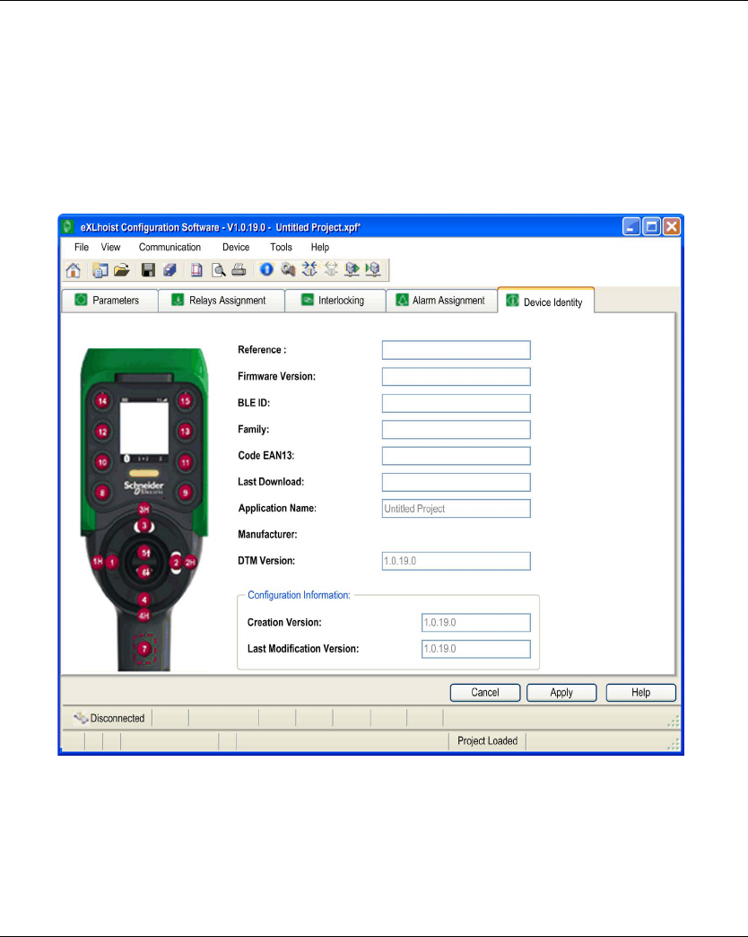Viewport: 748px width, 937px height.
Task: Open print preview magnifier icon
Action: tap(219, 270)
